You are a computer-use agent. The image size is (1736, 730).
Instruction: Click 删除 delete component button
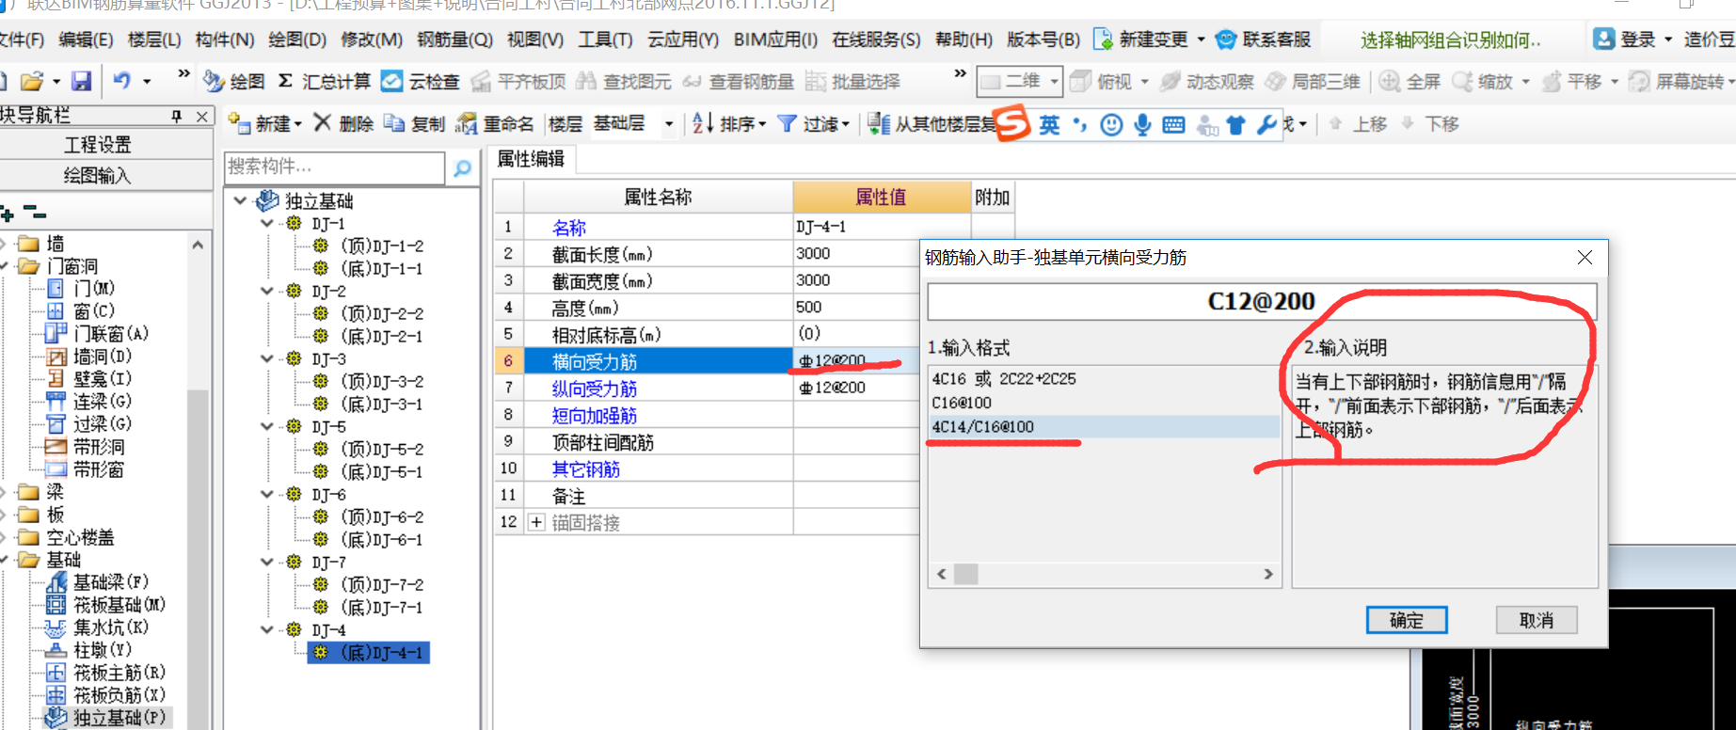343,123
